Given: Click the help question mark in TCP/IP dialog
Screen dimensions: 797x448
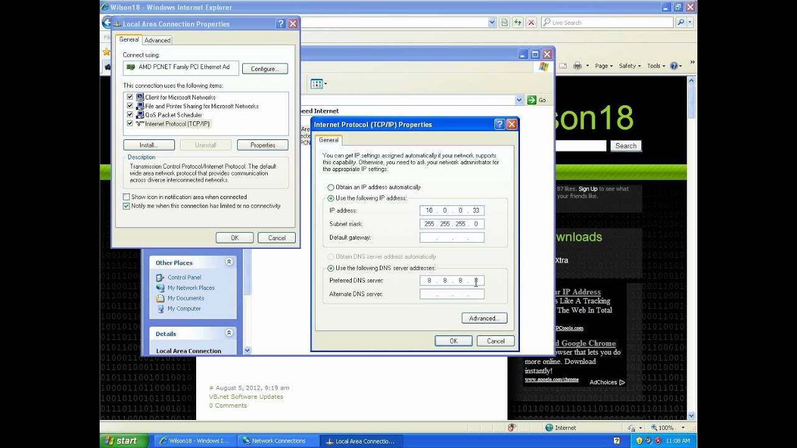Looking at the screenshot, I should pos(499,124).
